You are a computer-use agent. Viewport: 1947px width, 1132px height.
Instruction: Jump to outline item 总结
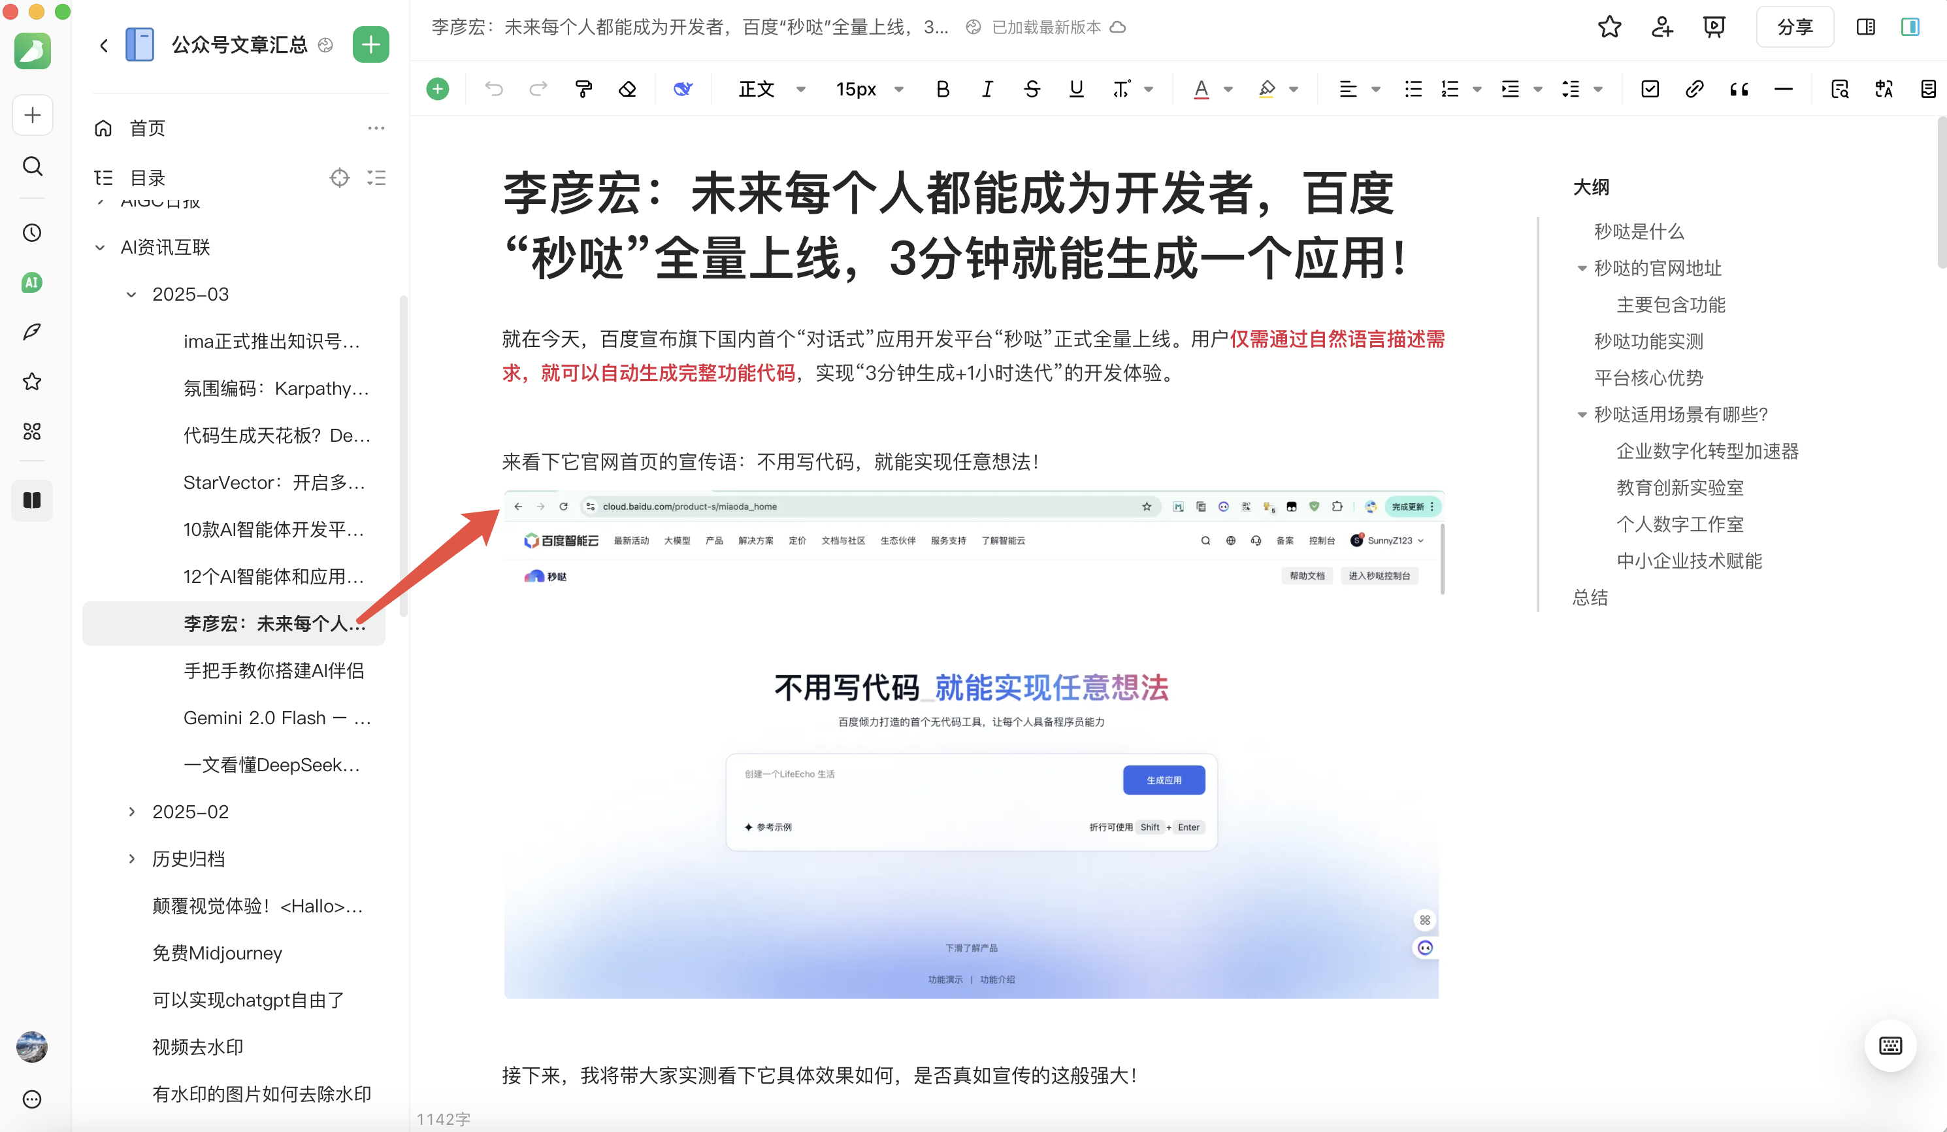pos(1590,597)
